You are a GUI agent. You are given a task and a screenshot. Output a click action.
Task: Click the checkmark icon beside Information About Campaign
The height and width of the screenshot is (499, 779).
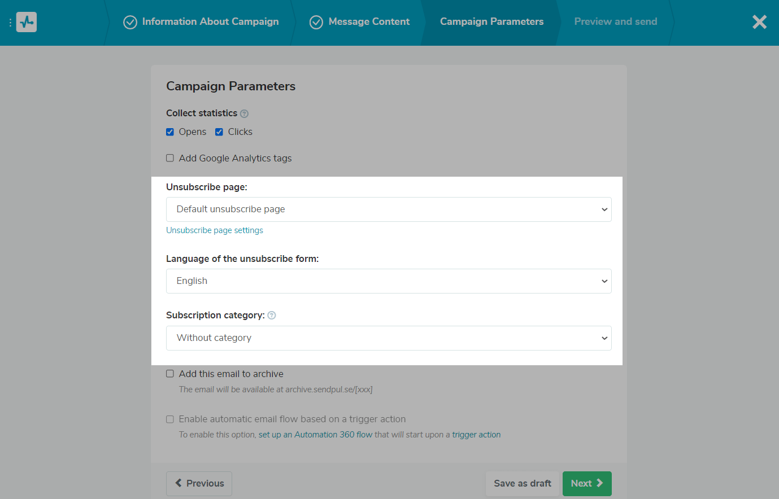(x=130, y=22)
